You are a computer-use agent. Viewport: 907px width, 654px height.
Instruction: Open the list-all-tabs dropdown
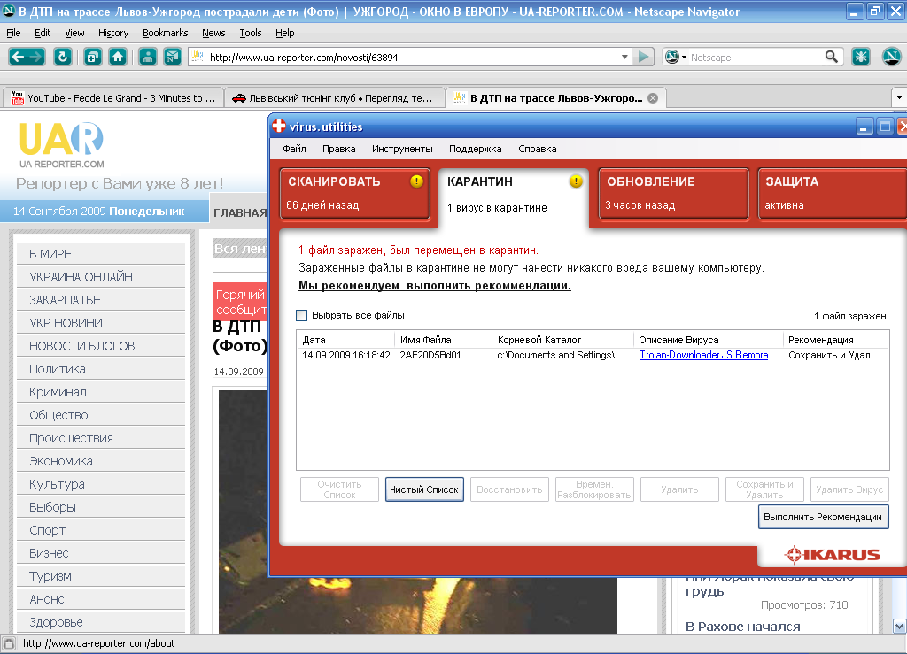click(900, 98)
